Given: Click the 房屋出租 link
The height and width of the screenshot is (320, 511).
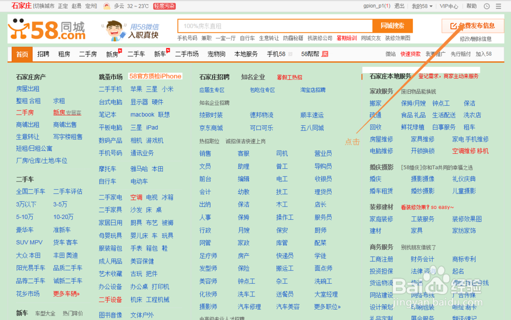Looking at the screenshot, I should 28,89.
